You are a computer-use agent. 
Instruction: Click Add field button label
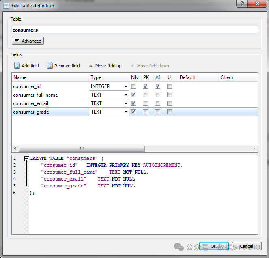click(30, 66)
